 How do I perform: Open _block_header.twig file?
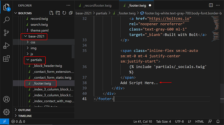point(47,66)
